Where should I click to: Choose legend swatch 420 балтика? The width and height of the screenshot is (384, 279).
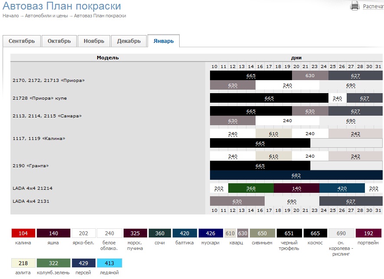coord(185,233)
